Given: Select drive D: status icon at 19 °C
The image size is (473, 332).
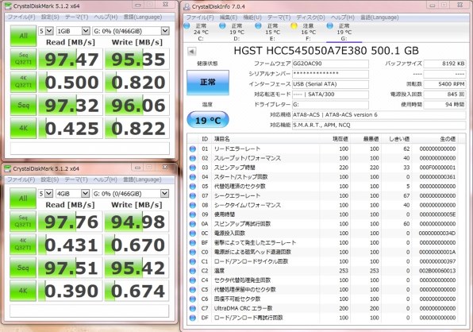Looking at the screenshot, I should click(222, 26).
